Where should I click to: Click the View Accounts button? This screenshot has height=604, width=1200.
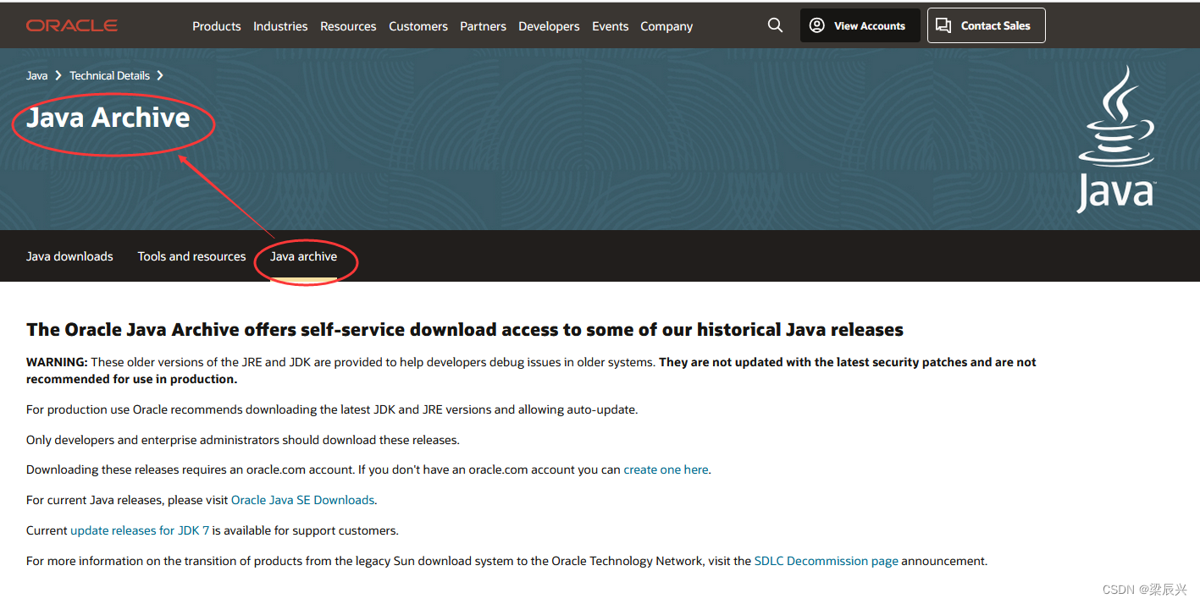click(860, 25)
